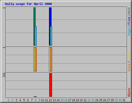Click day label '10' on x-axis
Viewport: 132px width, 103px height.
[43, 100]
